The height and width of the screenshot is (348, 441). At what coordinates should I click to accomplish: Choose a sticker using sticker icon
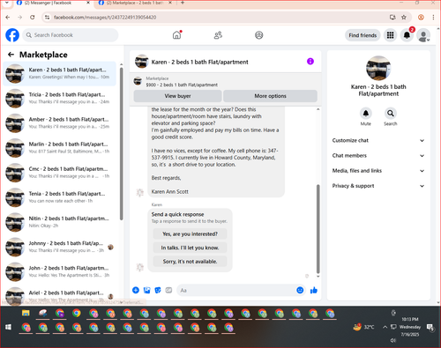coord(158,290)
